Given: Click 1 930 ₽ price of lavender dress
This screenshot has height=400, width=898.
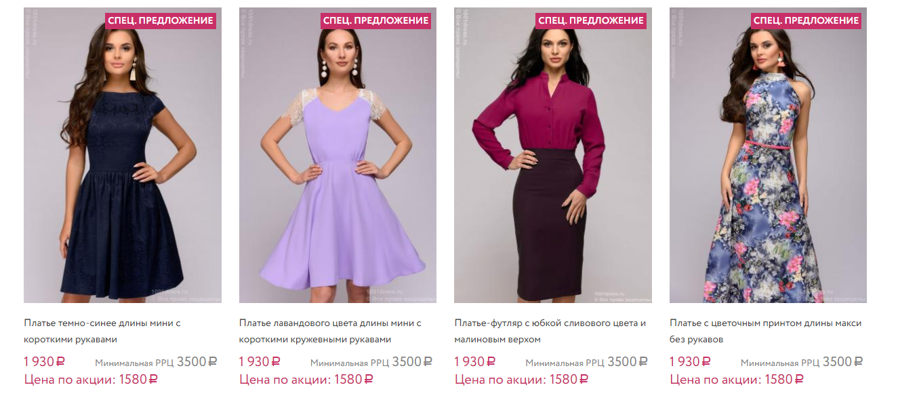Looking at the screenshot, I should 260,362.
